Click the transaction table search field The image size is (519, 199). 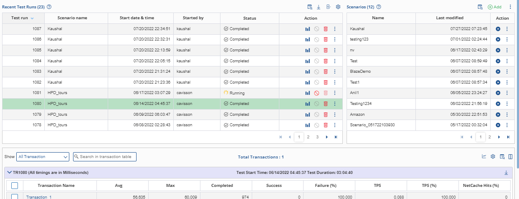[x=105, y=157]
